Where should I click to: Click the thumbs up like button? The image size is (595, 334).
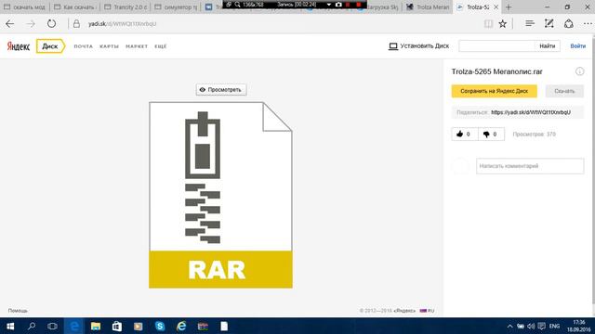coord(465,134)
